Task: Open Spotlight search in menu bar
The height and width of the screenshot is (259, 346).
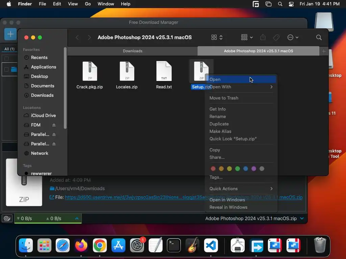Action: point(280,4)
